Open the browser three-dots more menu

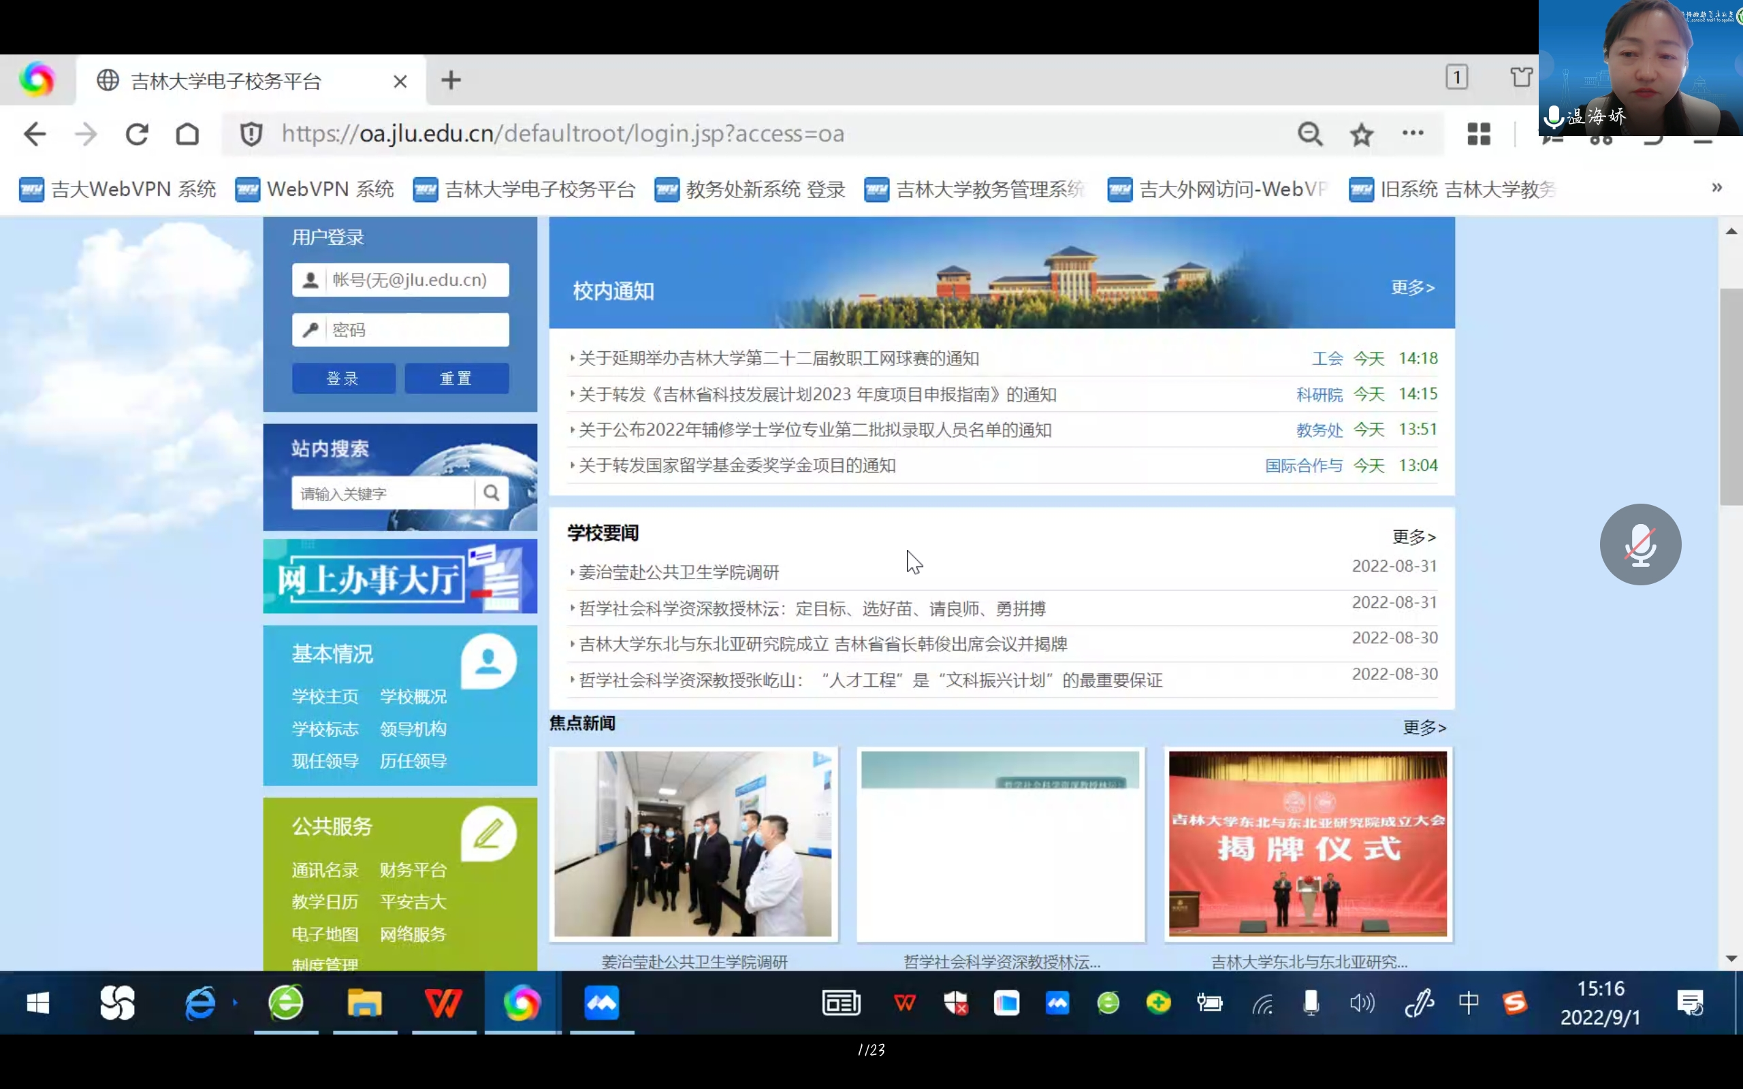pyautogui.click(x=1412, y=133)
